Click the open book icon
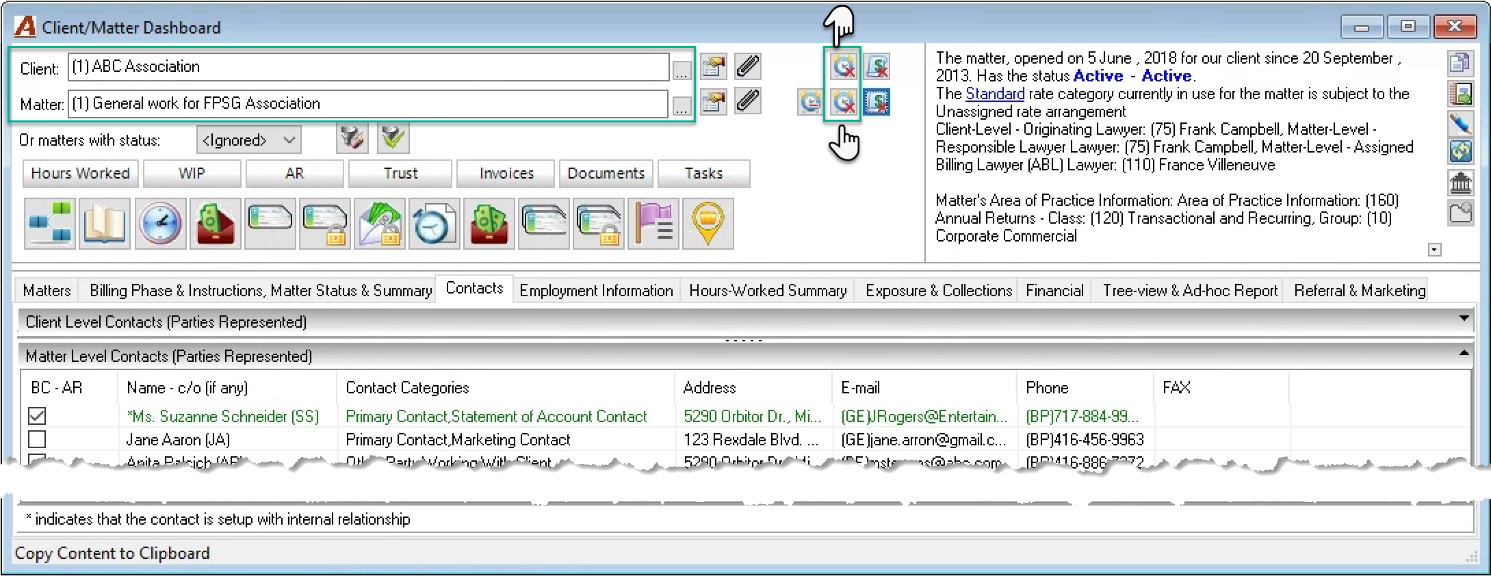 point(105,223)
